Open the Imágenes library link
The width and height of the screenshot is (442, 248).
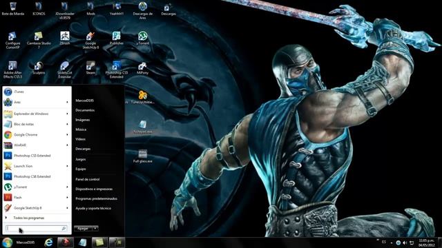[x=83, y=120]
